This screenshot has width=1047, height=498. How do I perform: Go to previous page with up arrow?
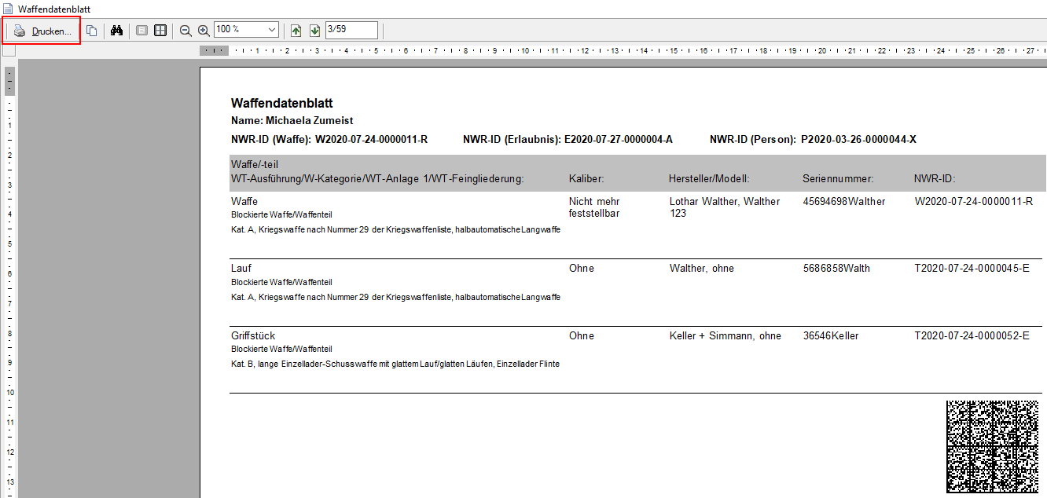click(296, 31)
